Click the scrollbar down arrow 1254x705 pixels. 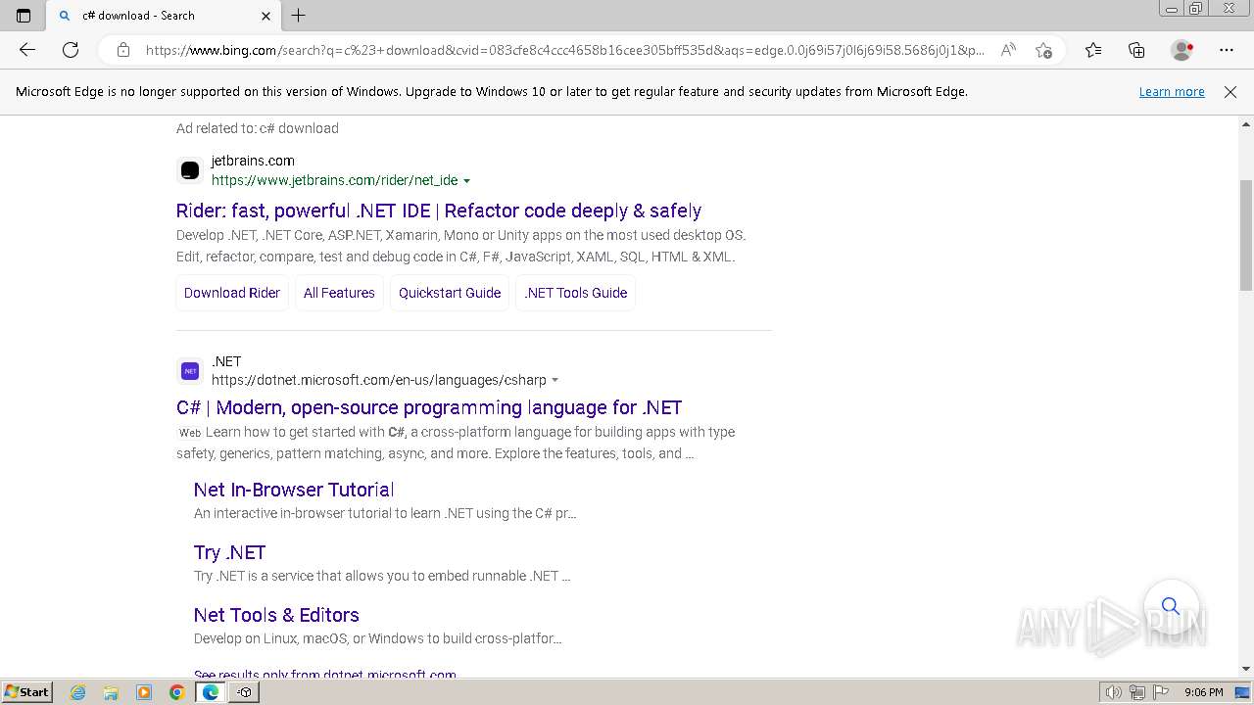pyautogui.click(x=1246, y=669)
